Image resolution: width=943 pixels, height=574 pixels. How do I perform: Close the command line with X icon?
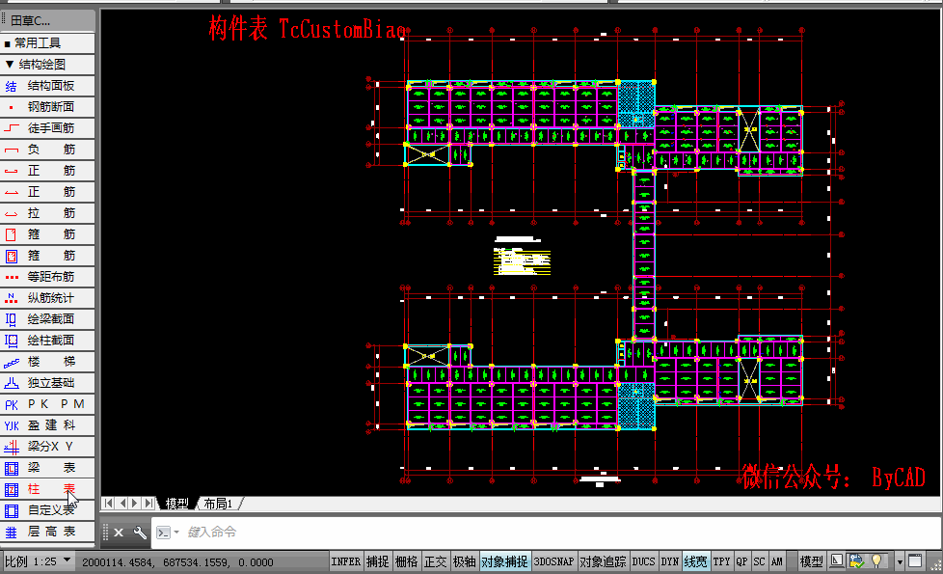(x=119, y=533)
